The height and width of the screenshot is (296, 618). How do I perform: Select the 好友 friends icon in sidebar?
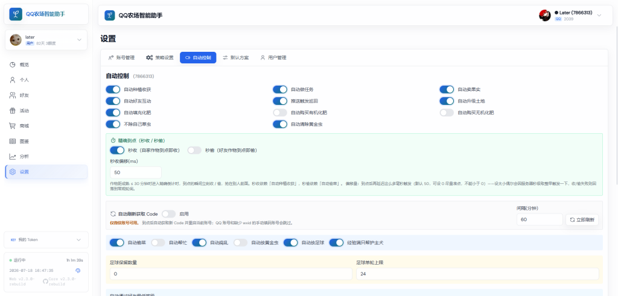coord(13,95)
